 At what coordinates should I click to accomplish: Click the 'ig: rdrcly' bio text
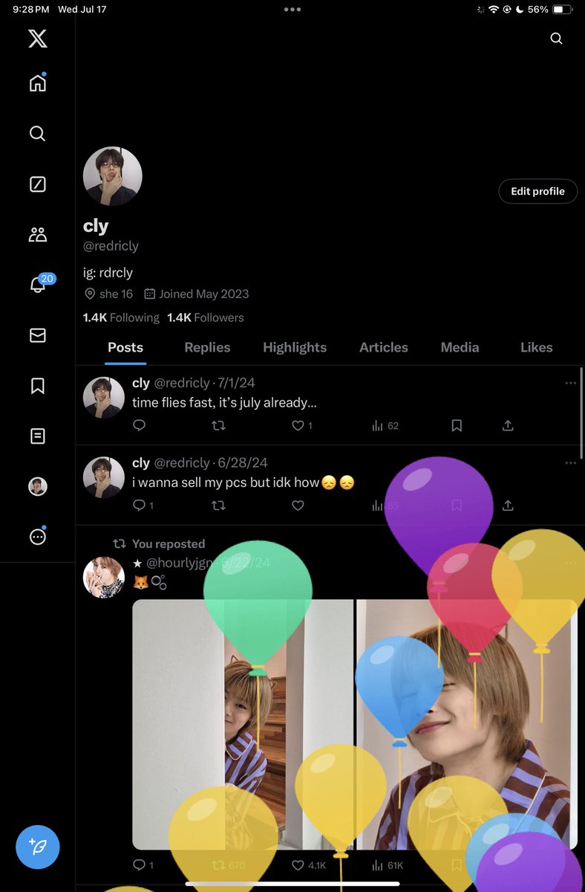[x=108, y=273]
